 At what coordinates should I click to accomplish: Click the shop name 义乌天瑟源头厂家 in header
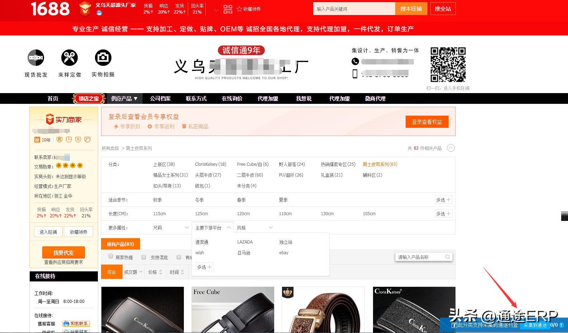pos(115,5)
